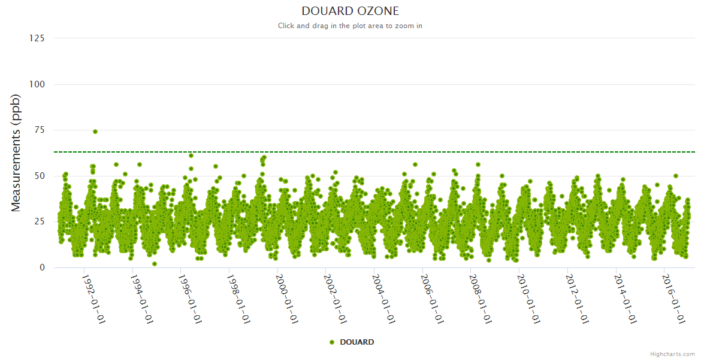Click the zoom instruction subtitle text

(x=350, y=26)
